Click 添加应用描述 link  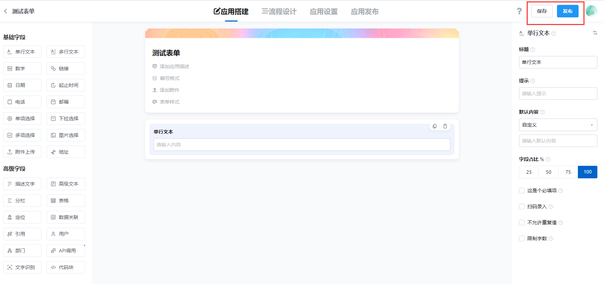point(171,66)
